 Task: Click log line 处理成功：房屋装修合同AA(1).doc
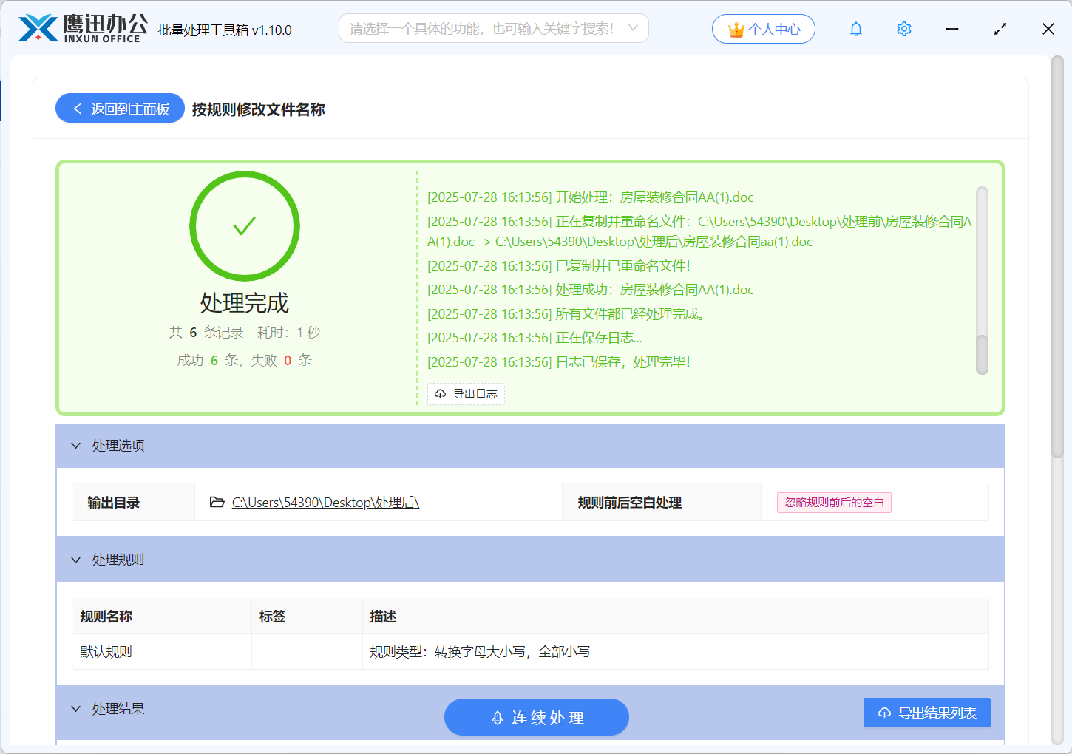[591, 290]
